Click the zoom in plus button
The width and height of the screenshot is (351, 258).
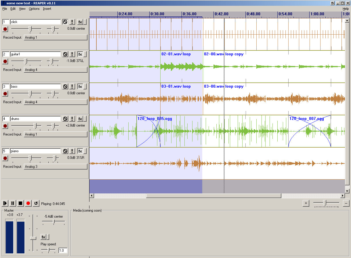(306, 203)
